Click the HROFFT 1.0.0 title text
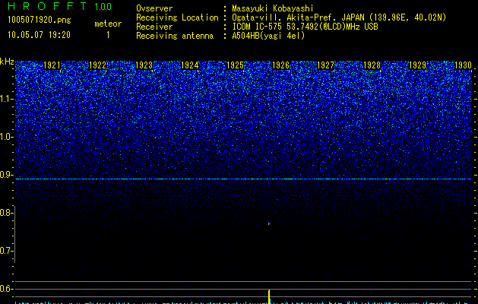Viewport: 478px width, 304px height. click(x=59, y=6)
